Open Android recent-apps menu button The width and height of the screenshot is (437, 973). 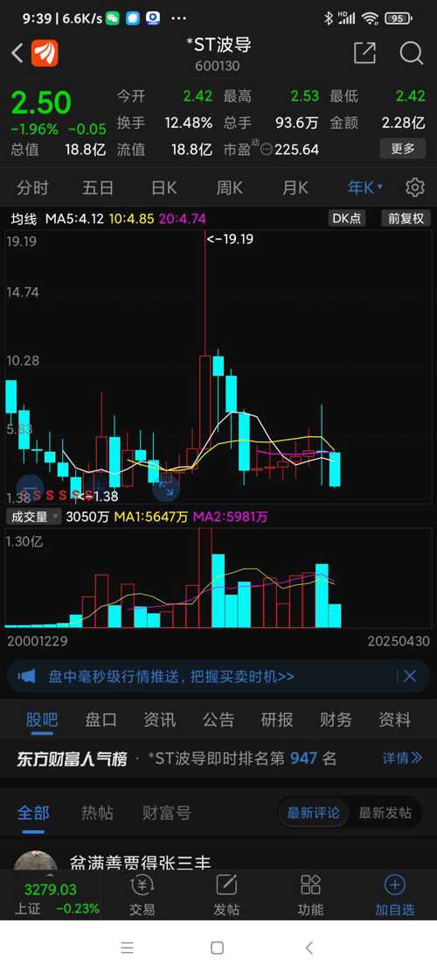[127, 948]
